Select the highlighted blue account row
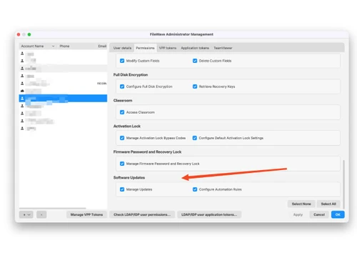Image resolution: width=357 pixels, height=268 pixels. [63, 98]
